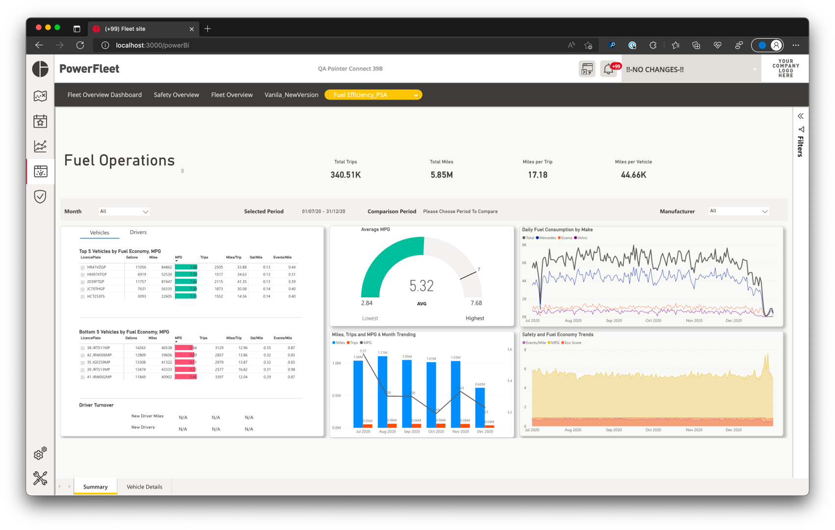The width and height of the screenshot is (835, 530).
Task: Click the terminal window icon near notifications
Action: (586, 69)
